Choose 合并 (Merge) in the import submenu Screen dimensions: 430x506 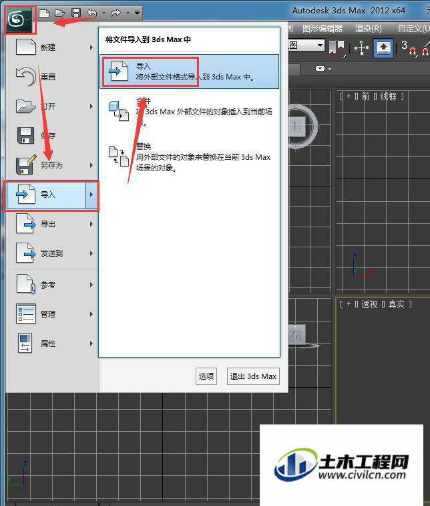coord(189,112)
